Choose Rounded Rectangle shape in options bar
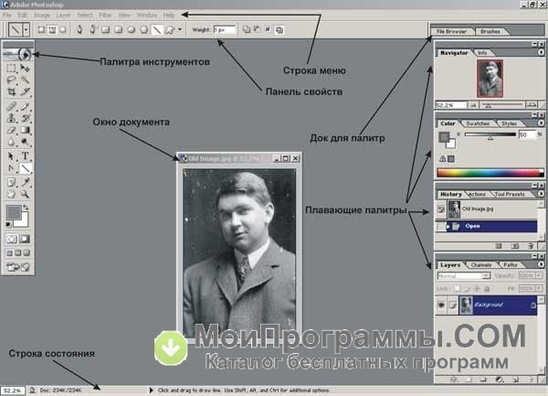 (x=119, y=30)
